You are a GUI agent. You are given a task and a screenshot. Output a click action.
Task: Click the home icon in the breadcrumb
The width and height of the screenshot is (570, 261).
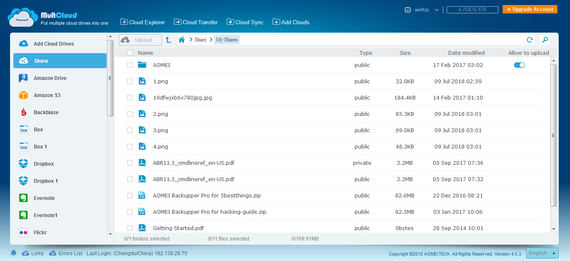click(x=181, y=40)
